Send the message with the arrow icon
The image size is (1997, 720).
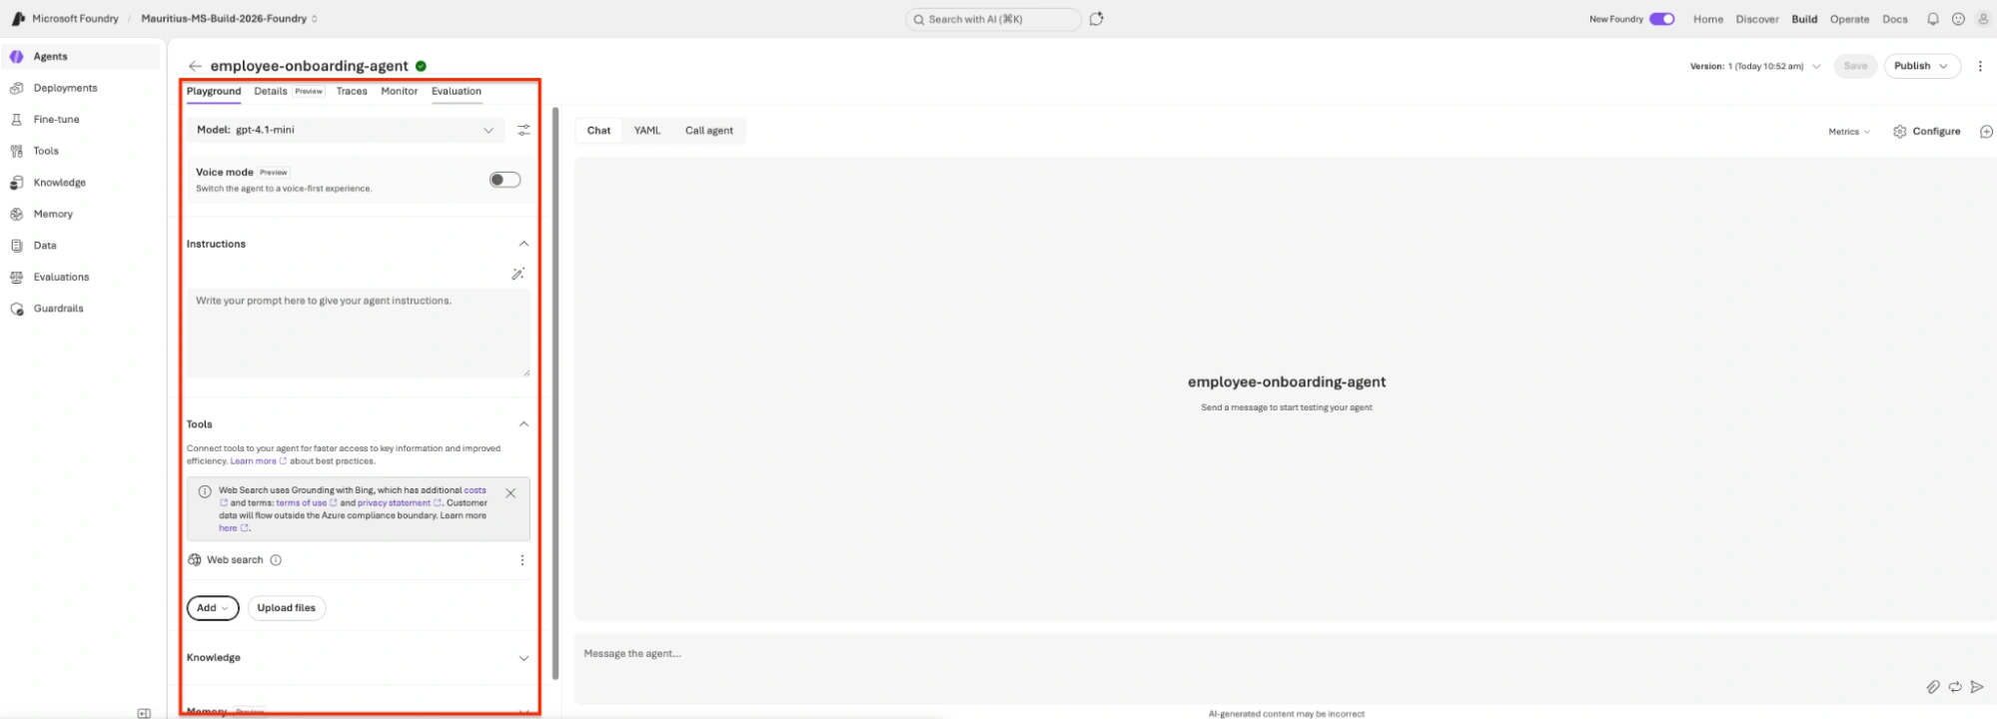click(x=1977, y=687)
